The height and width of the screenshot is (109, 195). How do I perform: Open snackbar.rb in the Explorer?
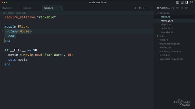tap(167, 32)
